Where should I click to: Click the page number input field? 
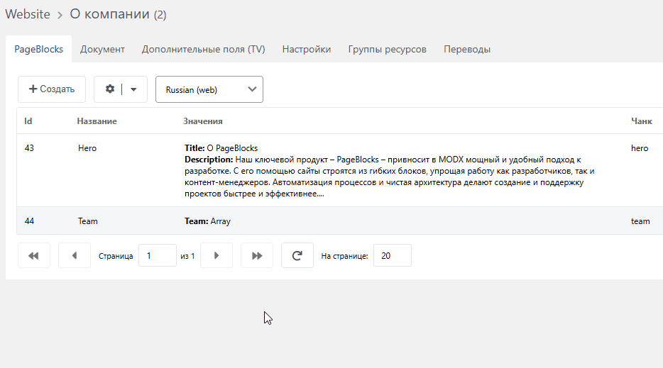click(x=158, y=255)
